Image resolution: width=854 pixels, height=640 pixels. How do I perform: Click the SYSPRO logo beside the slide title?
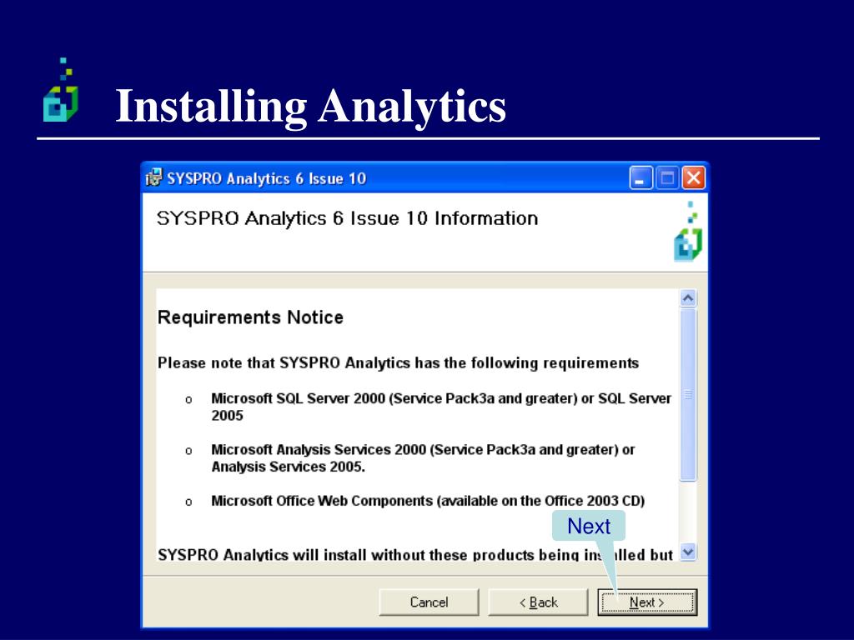click(x=61, y=90)
